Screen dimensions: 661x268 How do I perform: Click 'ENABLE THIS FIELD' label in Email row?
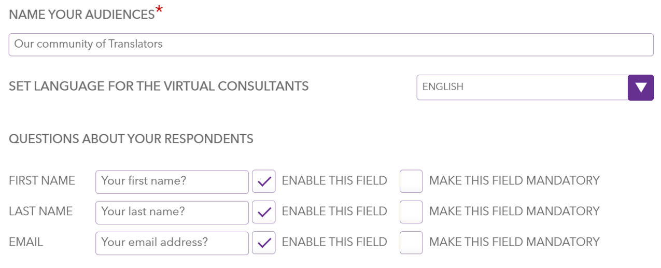(x=334, y=242)
